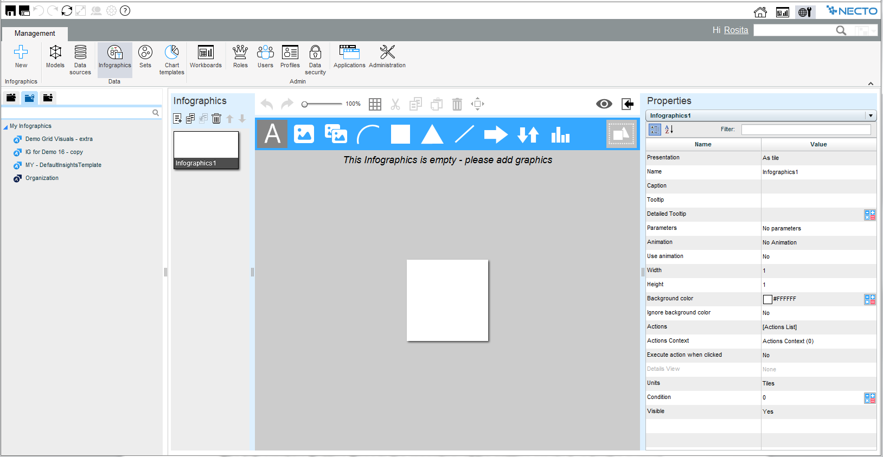Image resolution: width=883 pixels, height=457 pixels.
Task: Click the Rosita user link
Action: click(735, 30)
